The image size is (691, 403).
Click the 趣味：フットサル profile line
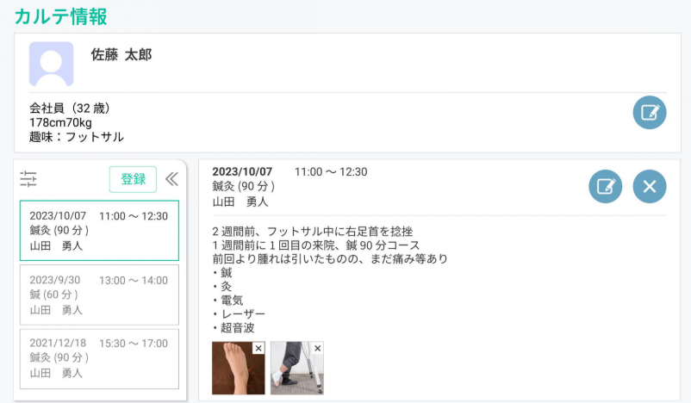click(77, 137)
